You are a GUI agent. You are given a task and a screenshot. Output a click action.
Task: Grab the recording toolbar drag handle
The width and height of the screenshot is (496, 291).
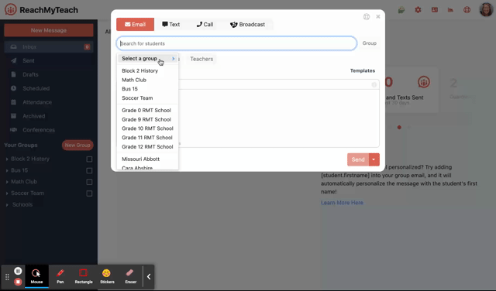[x=7, y=277]
